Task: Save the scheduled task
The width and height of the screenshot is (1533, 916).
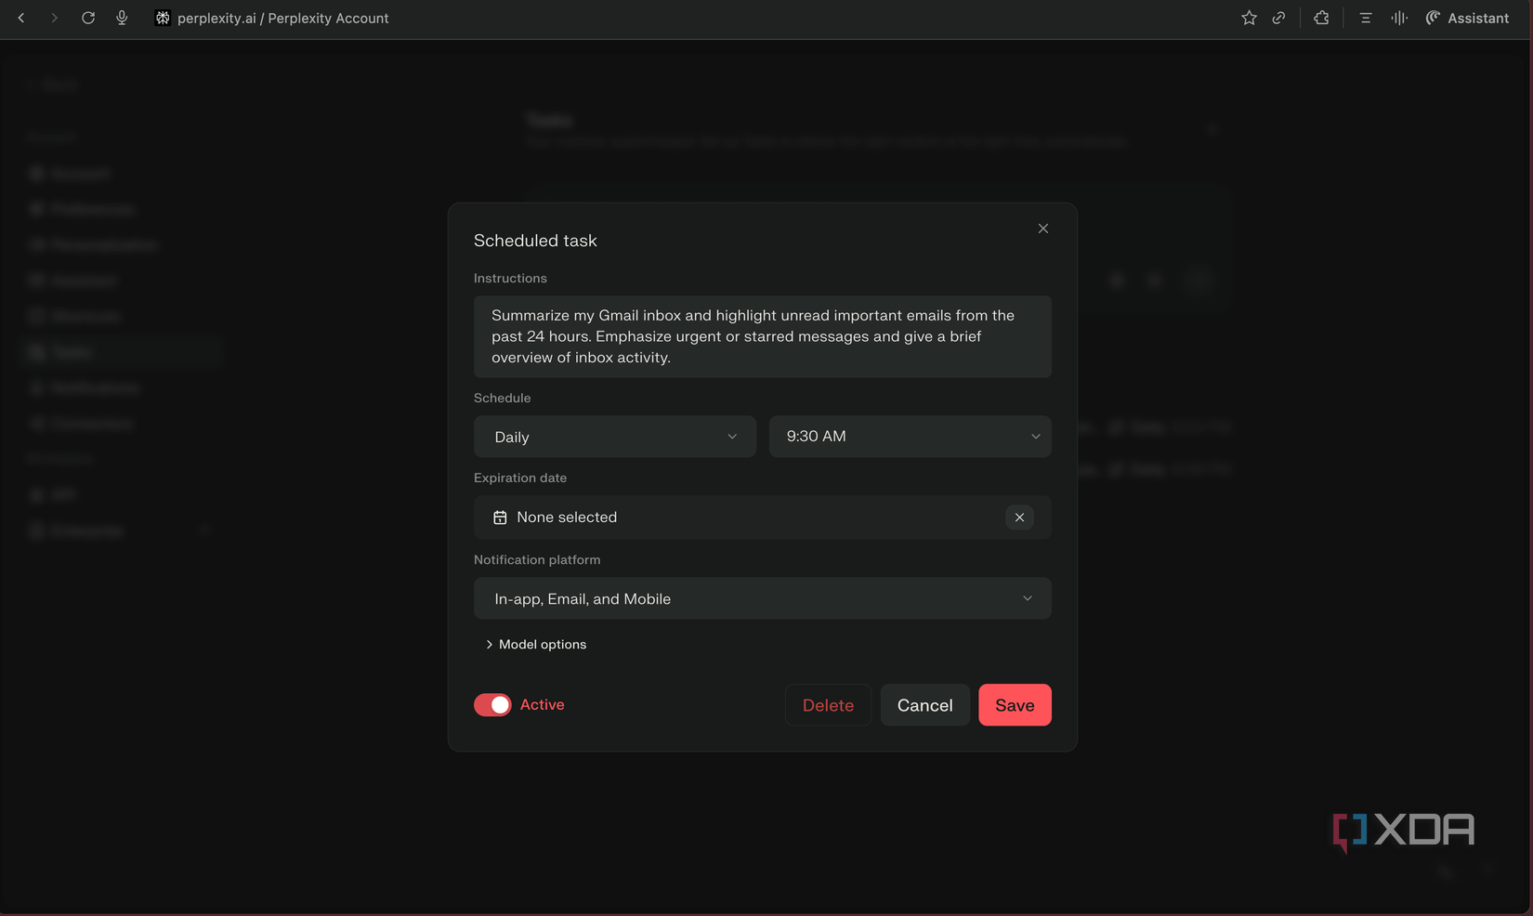Action: tap(1015, 705)
